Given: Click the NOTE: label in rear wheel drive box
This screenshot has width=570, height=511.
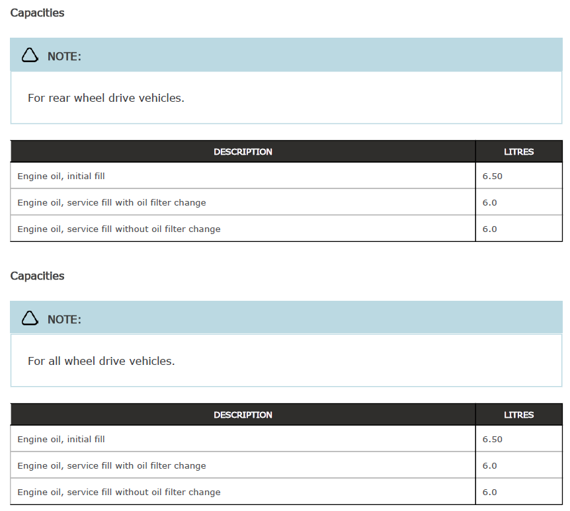Looking at the screenshot, I should 64,56.
